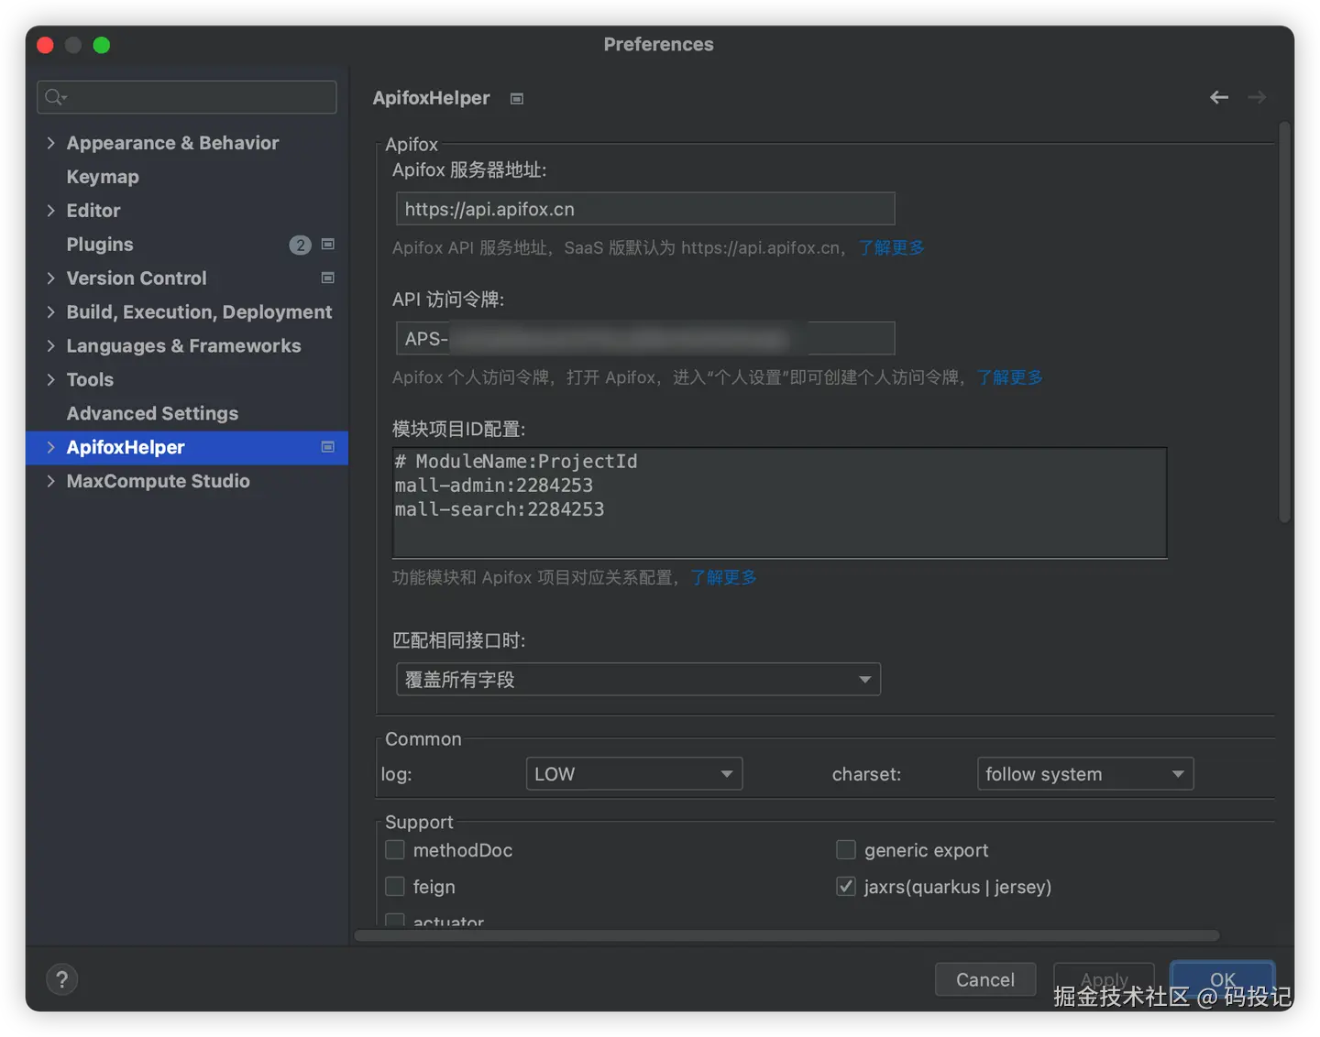Click the project icon on Version Control row
Screen dimensions: 1320x1037
point(328,278)
